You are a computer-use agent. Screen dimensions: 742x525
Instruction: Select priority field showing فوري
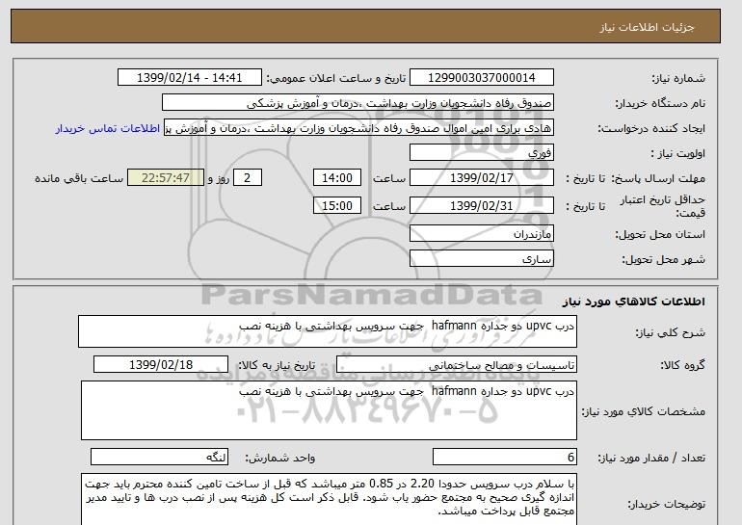pyautogui.click(x=481, y=153)
